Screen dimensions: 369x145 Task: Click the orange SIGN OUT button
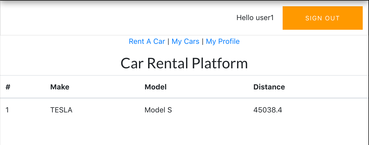(x=322, y=18)
